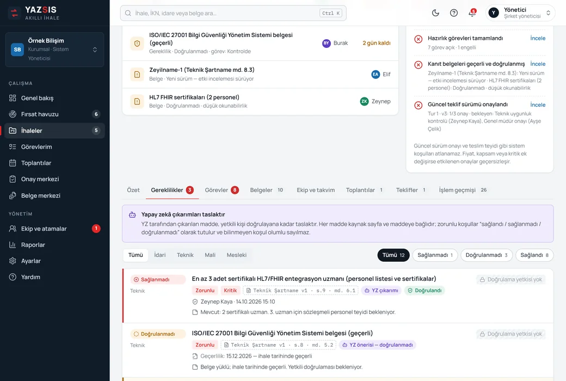566x381 pixels.
Task: Toggle dark mode with the moon icon
Action: coord(436,13)
